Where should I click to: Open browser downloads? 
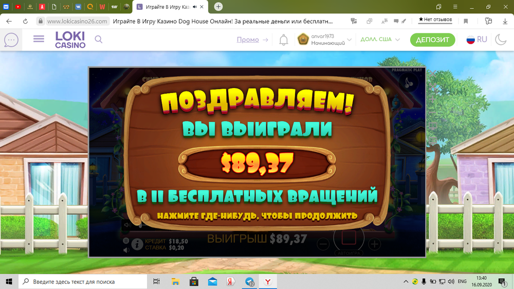pyautogui.click(x=505, y=21)
